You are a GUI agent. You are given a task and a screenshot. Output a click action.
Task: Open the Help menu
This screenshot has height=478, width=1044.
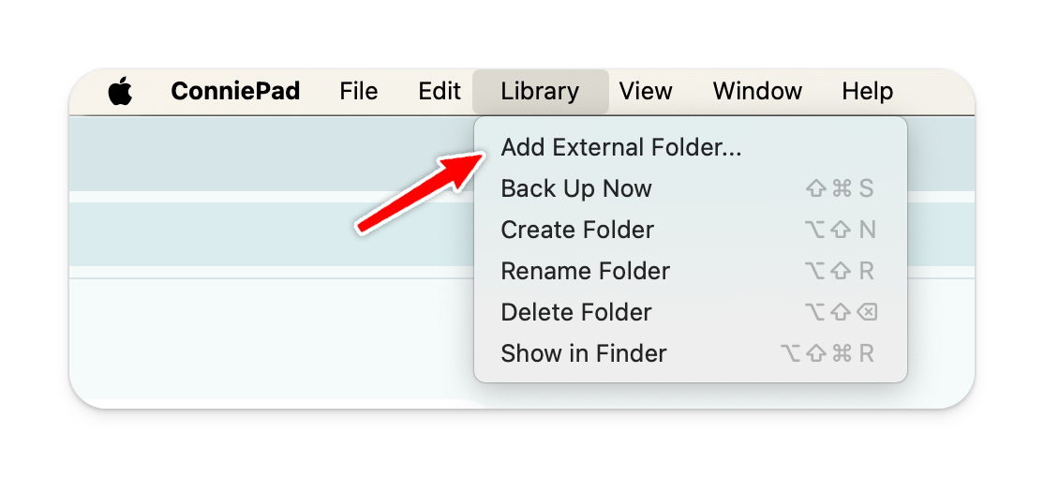pyautogui.click(x=867, y=92)
